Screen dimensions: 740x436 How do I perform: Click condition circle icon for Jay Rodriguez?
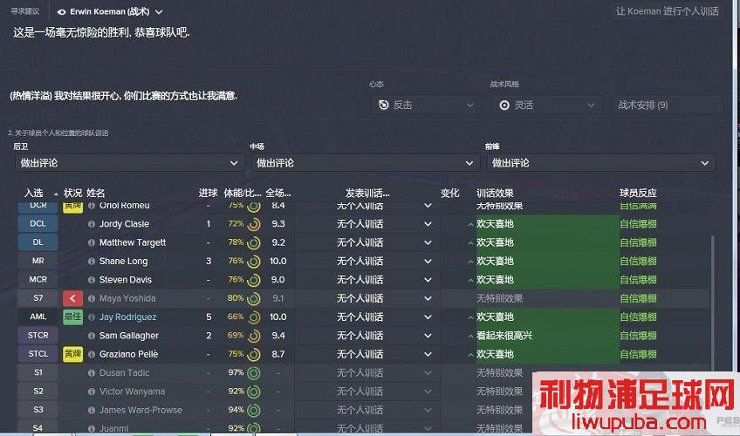tap(254, 317)
